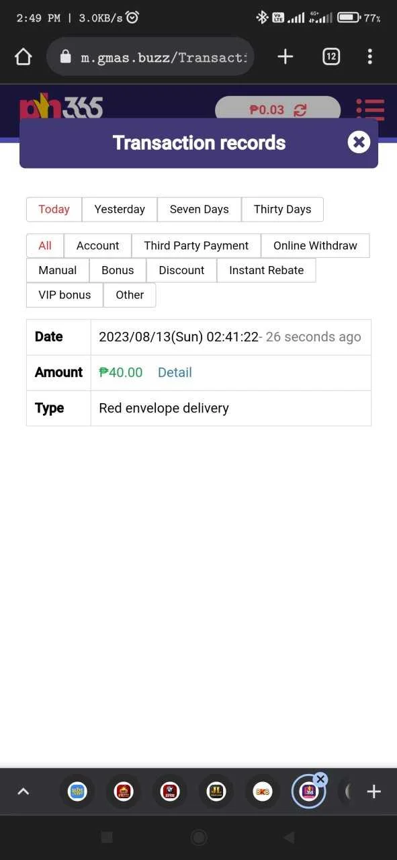397x860 pixels.
Task: Close the Transaction records dialog
Action: point(359,142)
